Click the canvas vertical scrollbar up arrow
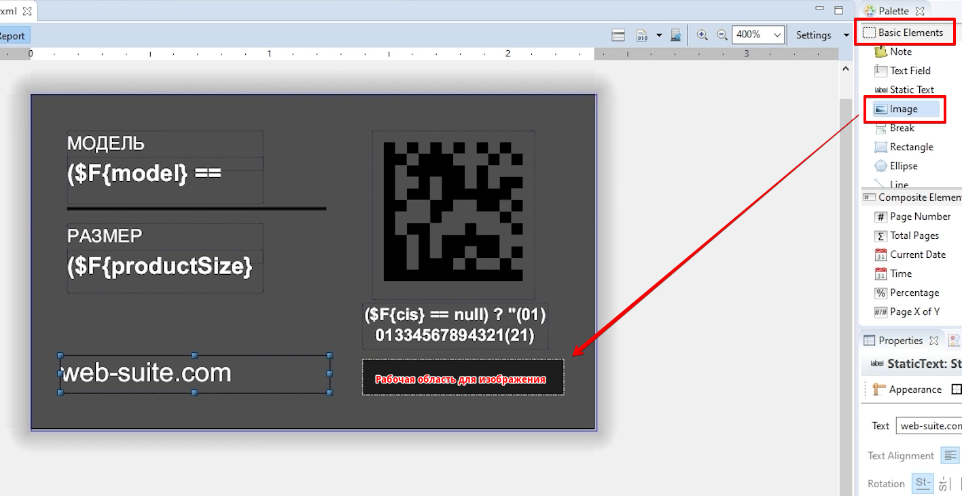Viewport: 962px width, 496px height. point(846,69)
